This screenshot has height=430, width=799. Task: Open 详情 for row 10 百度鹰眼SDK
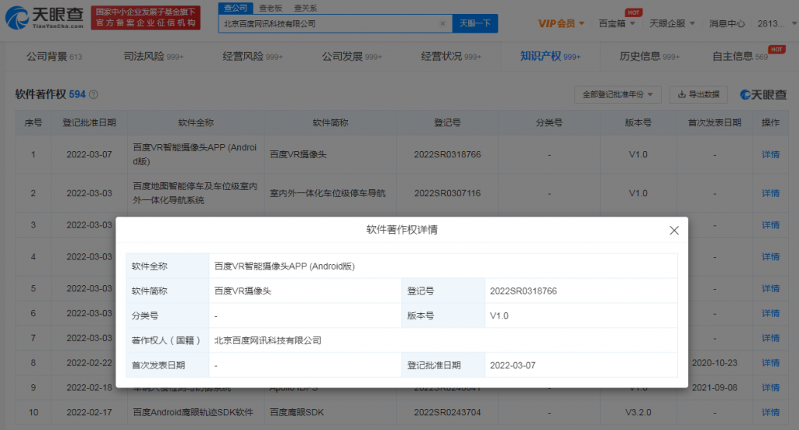(x=770, y=413)
